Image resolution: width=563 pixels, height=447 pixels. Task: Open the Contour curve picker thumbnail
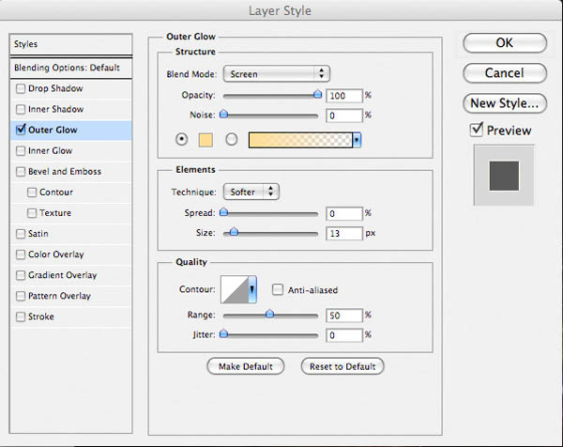(x=235, y=289)
